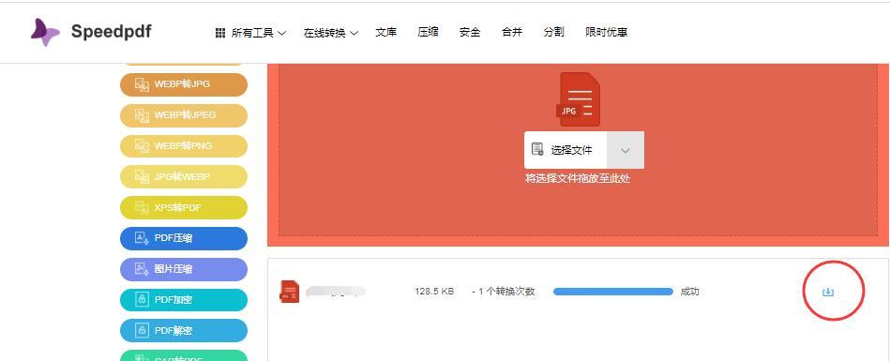
Task: Open the 压缩 menu item
Action: [428, 33]
